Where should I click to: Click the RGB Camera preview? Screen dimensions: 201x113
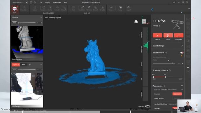pos(27,90)
